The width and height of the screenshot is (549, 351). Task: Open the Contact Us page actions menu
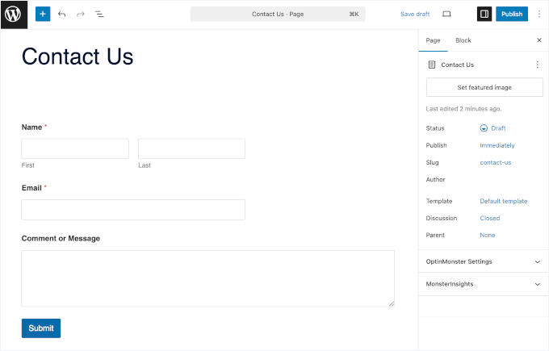point(538,65)
